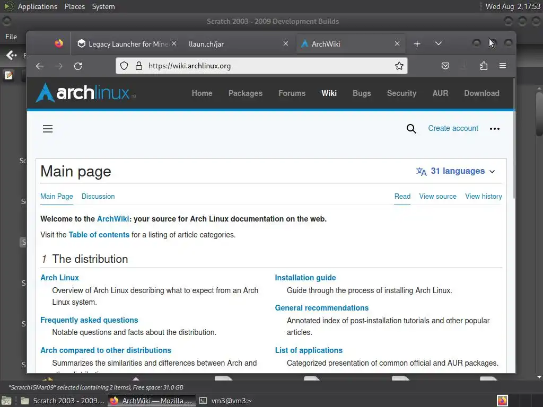This screenshot has height=407, width=543.
Task: Open Packages in Arch navigation
Action: point(245,93)
